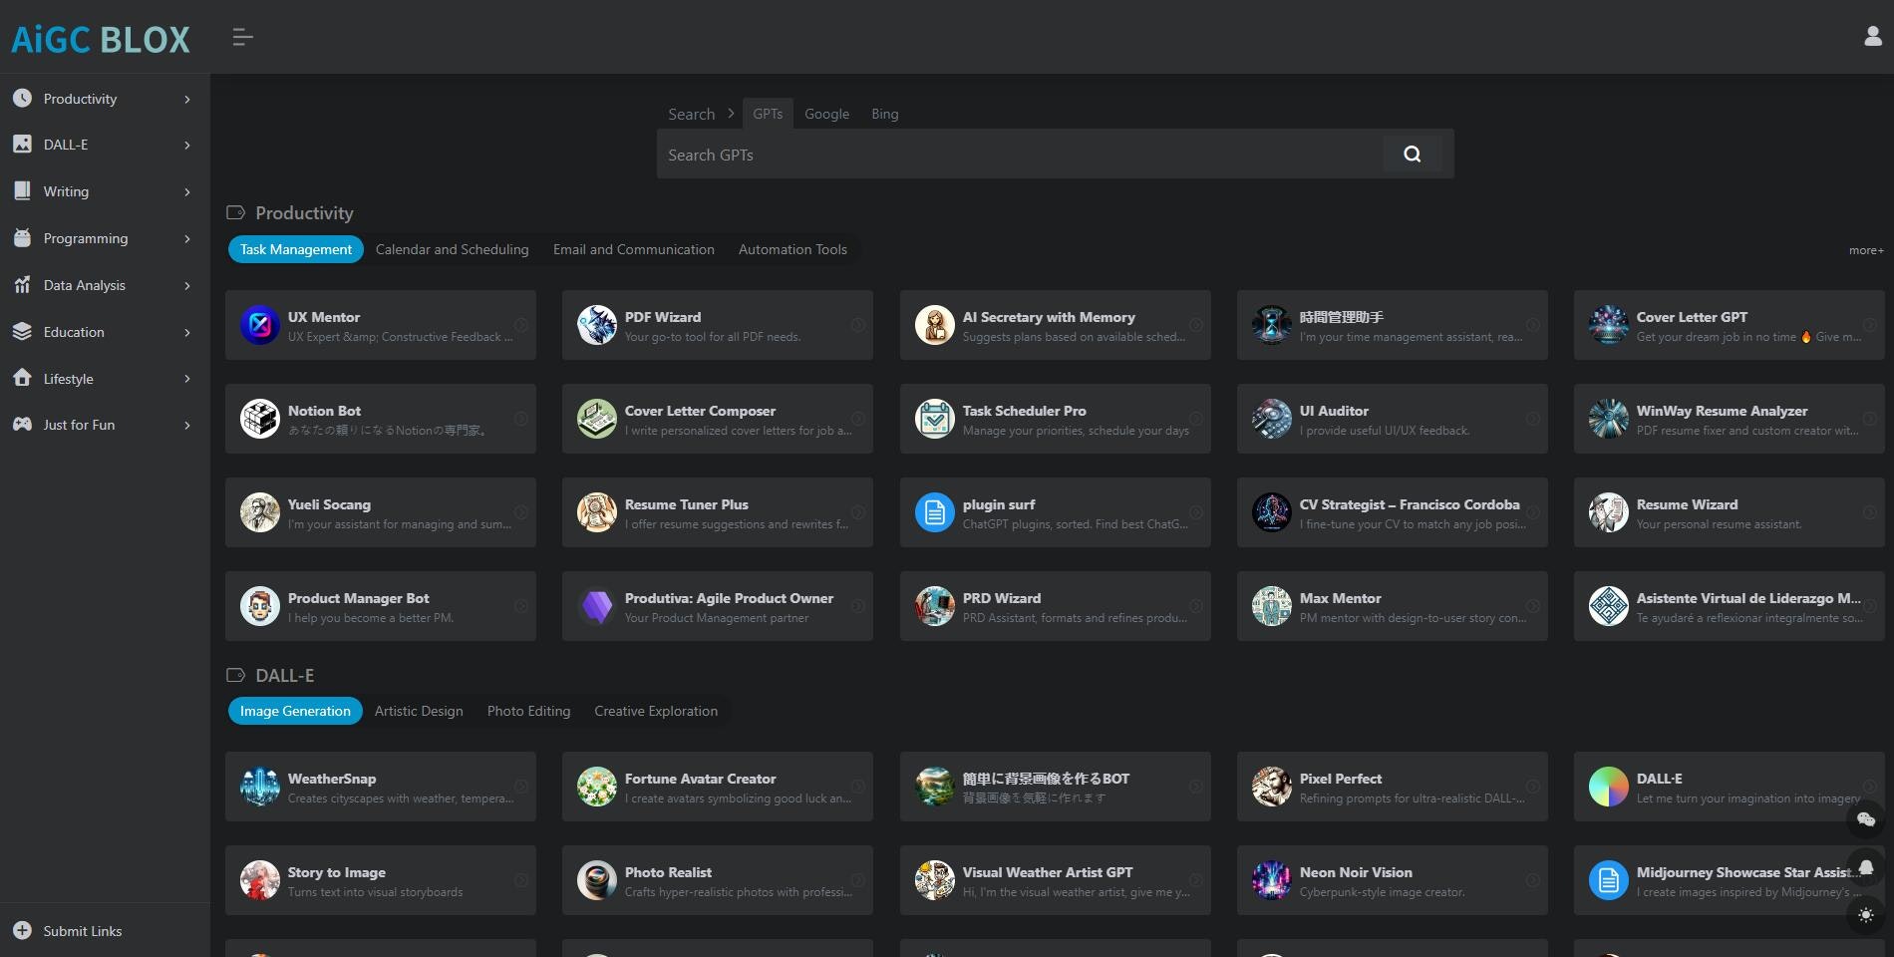
Task: Expand the Lifestyle sidebar chevron
Action: pos(187,379)
